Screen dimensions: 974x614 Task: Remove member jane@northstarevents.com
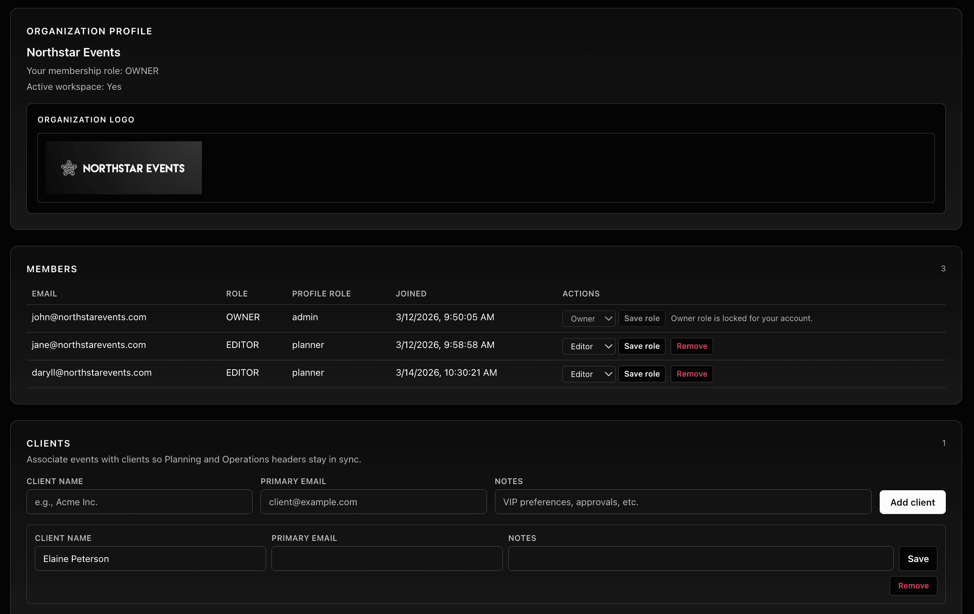point(691,346)
